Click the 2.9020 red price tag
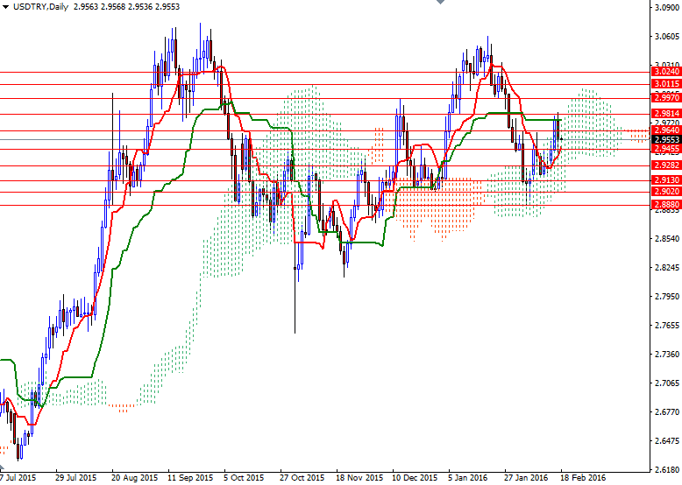Screen dimensions: 682x485 666,191
